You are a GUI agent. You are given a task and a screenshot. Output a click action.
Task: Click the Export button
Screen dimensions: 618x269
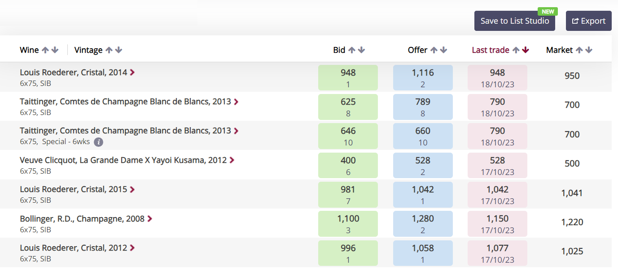click(x=589, y=21)
